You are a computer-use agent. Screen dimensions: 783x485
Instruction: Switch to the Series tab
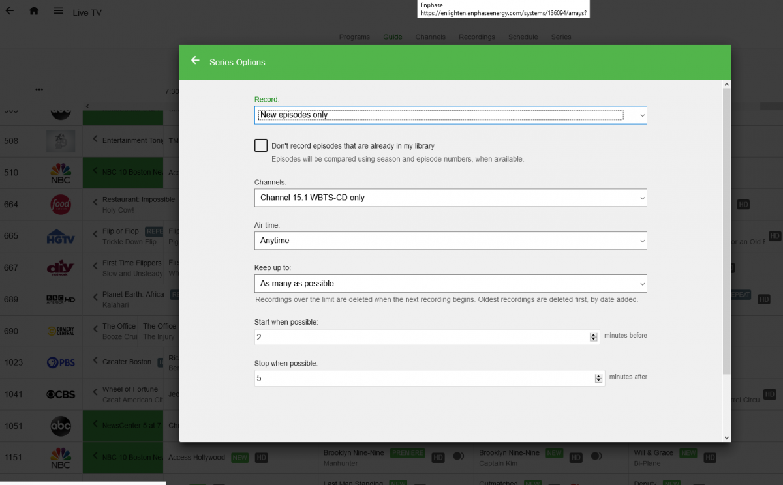[561, 37]
